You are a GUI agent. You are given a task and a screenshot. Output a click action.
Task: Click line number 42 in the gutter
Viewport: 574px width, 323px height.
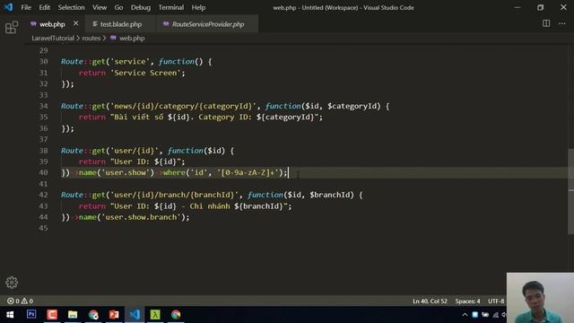coord(44,195)
